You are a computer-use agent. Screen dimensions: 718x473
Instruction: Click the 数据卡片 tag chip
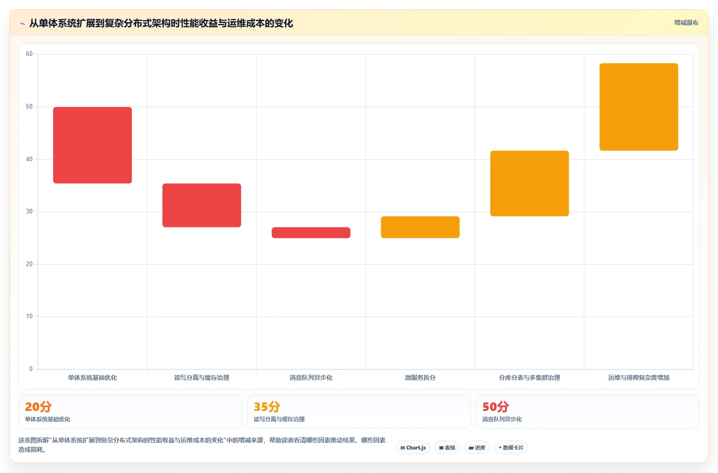pyautogui.click(x=511, y=448)
